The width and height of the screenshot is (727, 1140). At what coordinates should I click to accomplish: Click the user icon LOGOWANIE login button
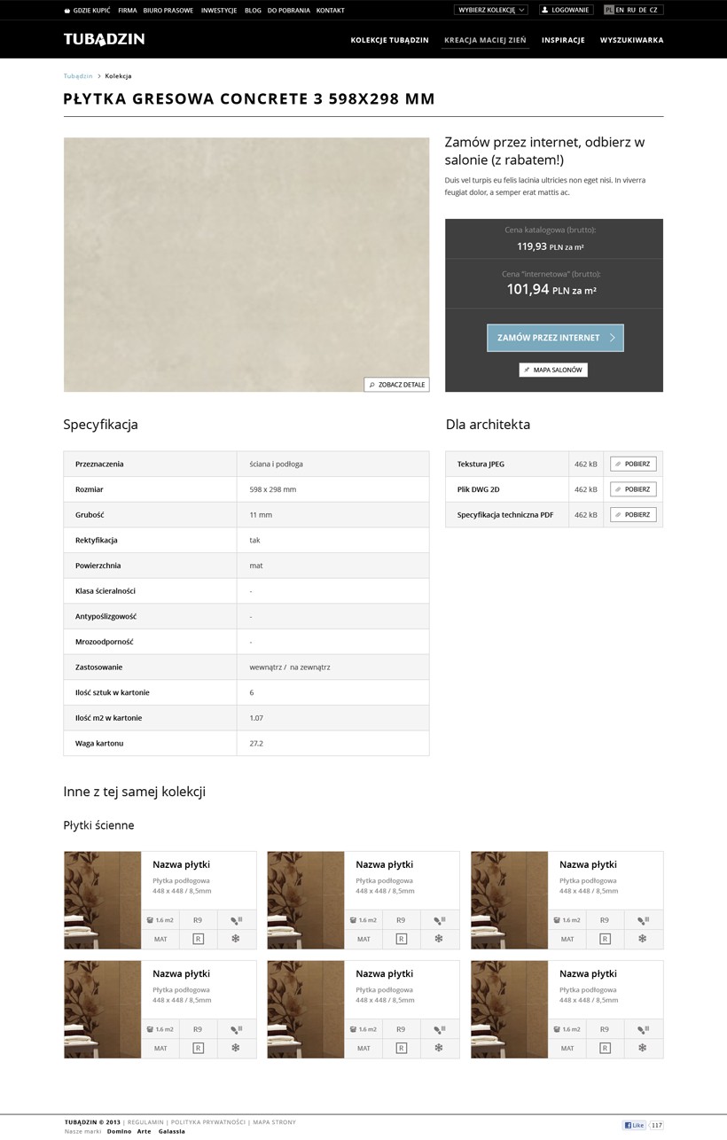[x=566, y=10]
